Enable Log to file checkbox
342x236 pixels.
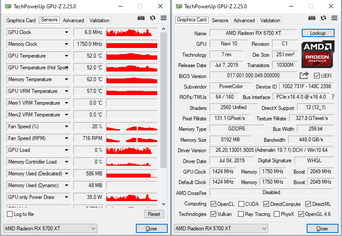10,214
